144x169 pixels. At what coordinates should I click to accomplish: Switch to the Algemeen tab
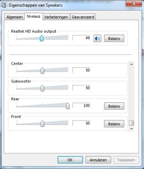(x=15, y=17)
